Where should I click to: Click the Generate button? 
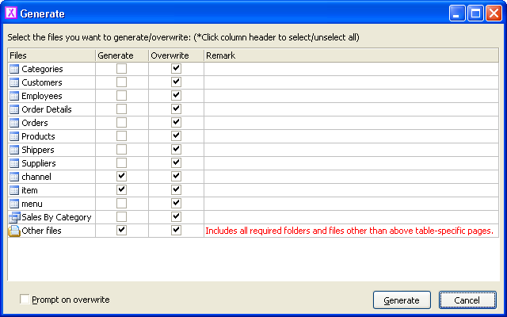pos(402,300)
